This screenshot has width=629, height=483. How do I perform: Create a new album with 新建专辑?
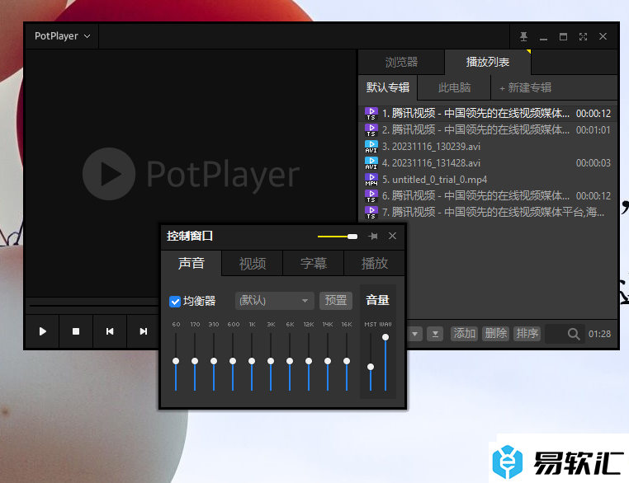tap(525, 87)
